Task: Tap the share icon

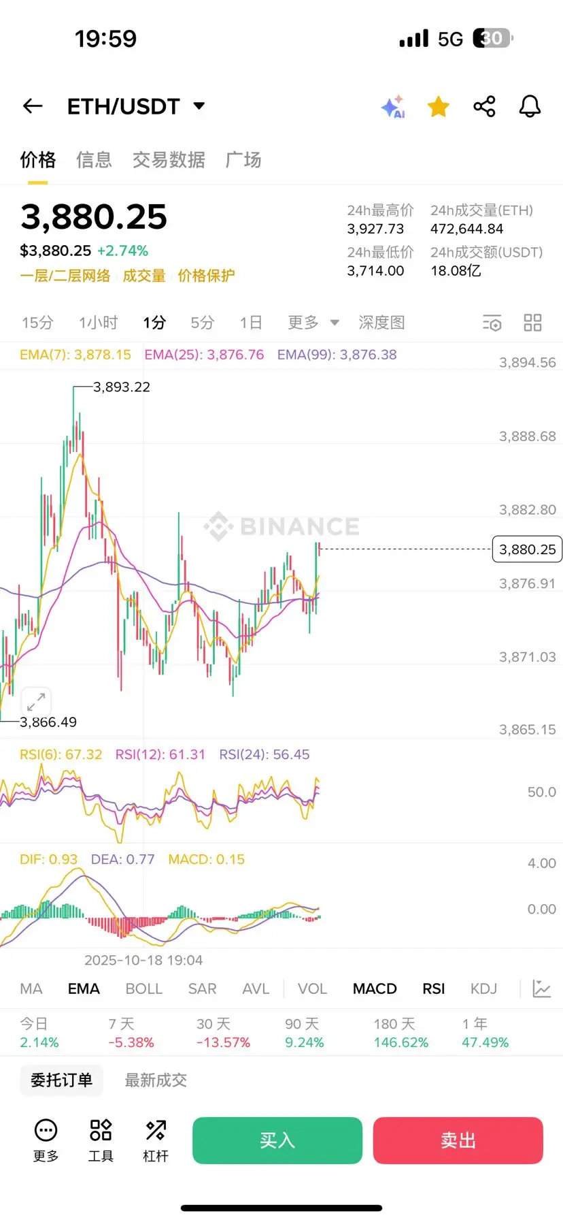Action: 484,106
